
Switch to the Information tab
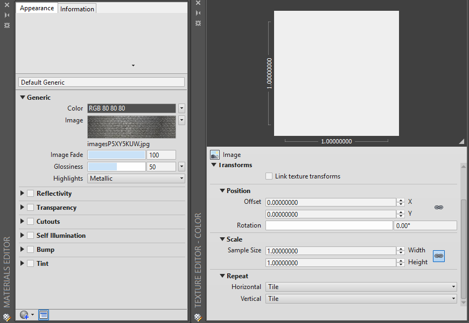click(x=77, y=8)
